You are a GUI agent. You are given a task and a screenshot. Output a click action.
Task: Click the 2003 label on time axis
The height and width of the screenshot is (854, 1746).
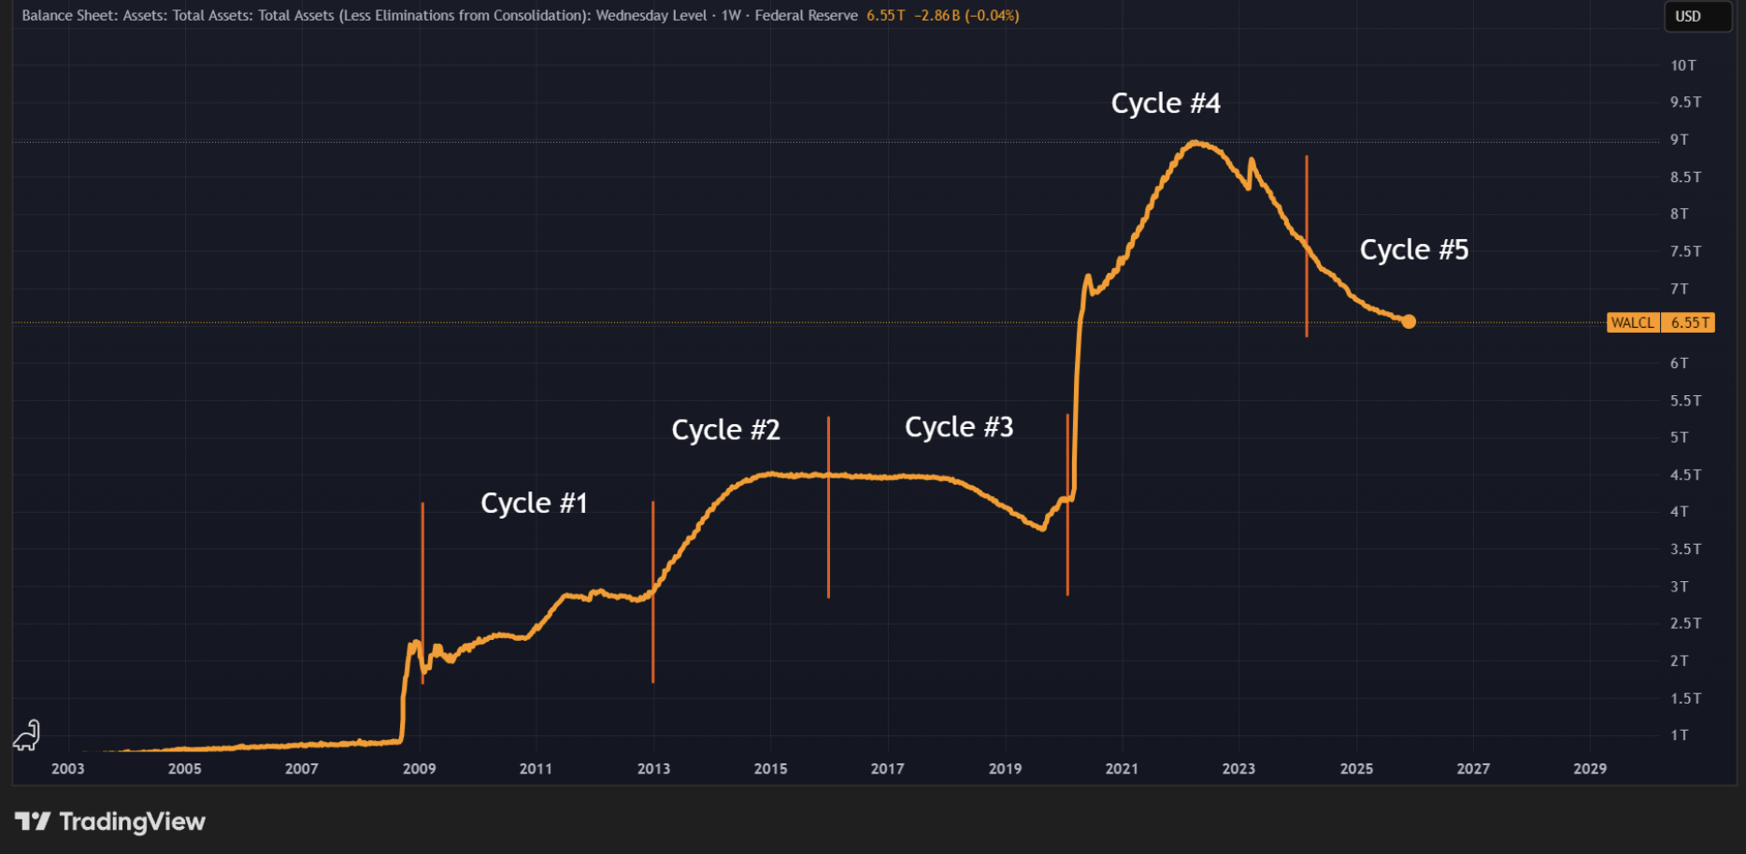(67, 768)
